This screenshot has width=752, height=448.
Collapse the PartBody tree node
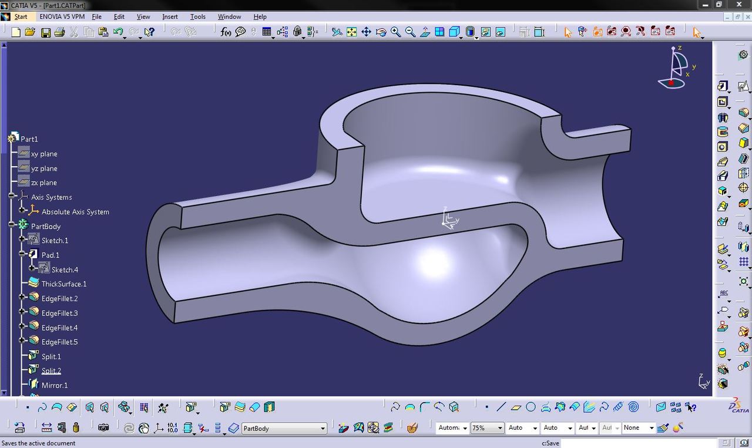tap(12, 224)
